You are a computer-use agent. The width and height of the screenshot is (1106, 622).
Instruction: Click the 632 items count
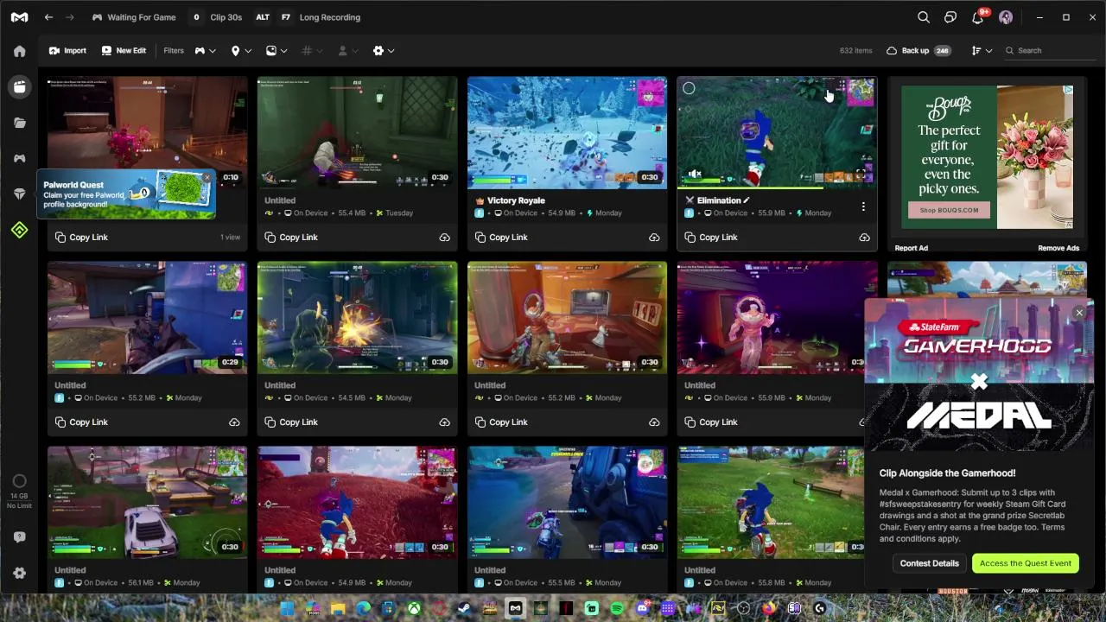(856, 51)
